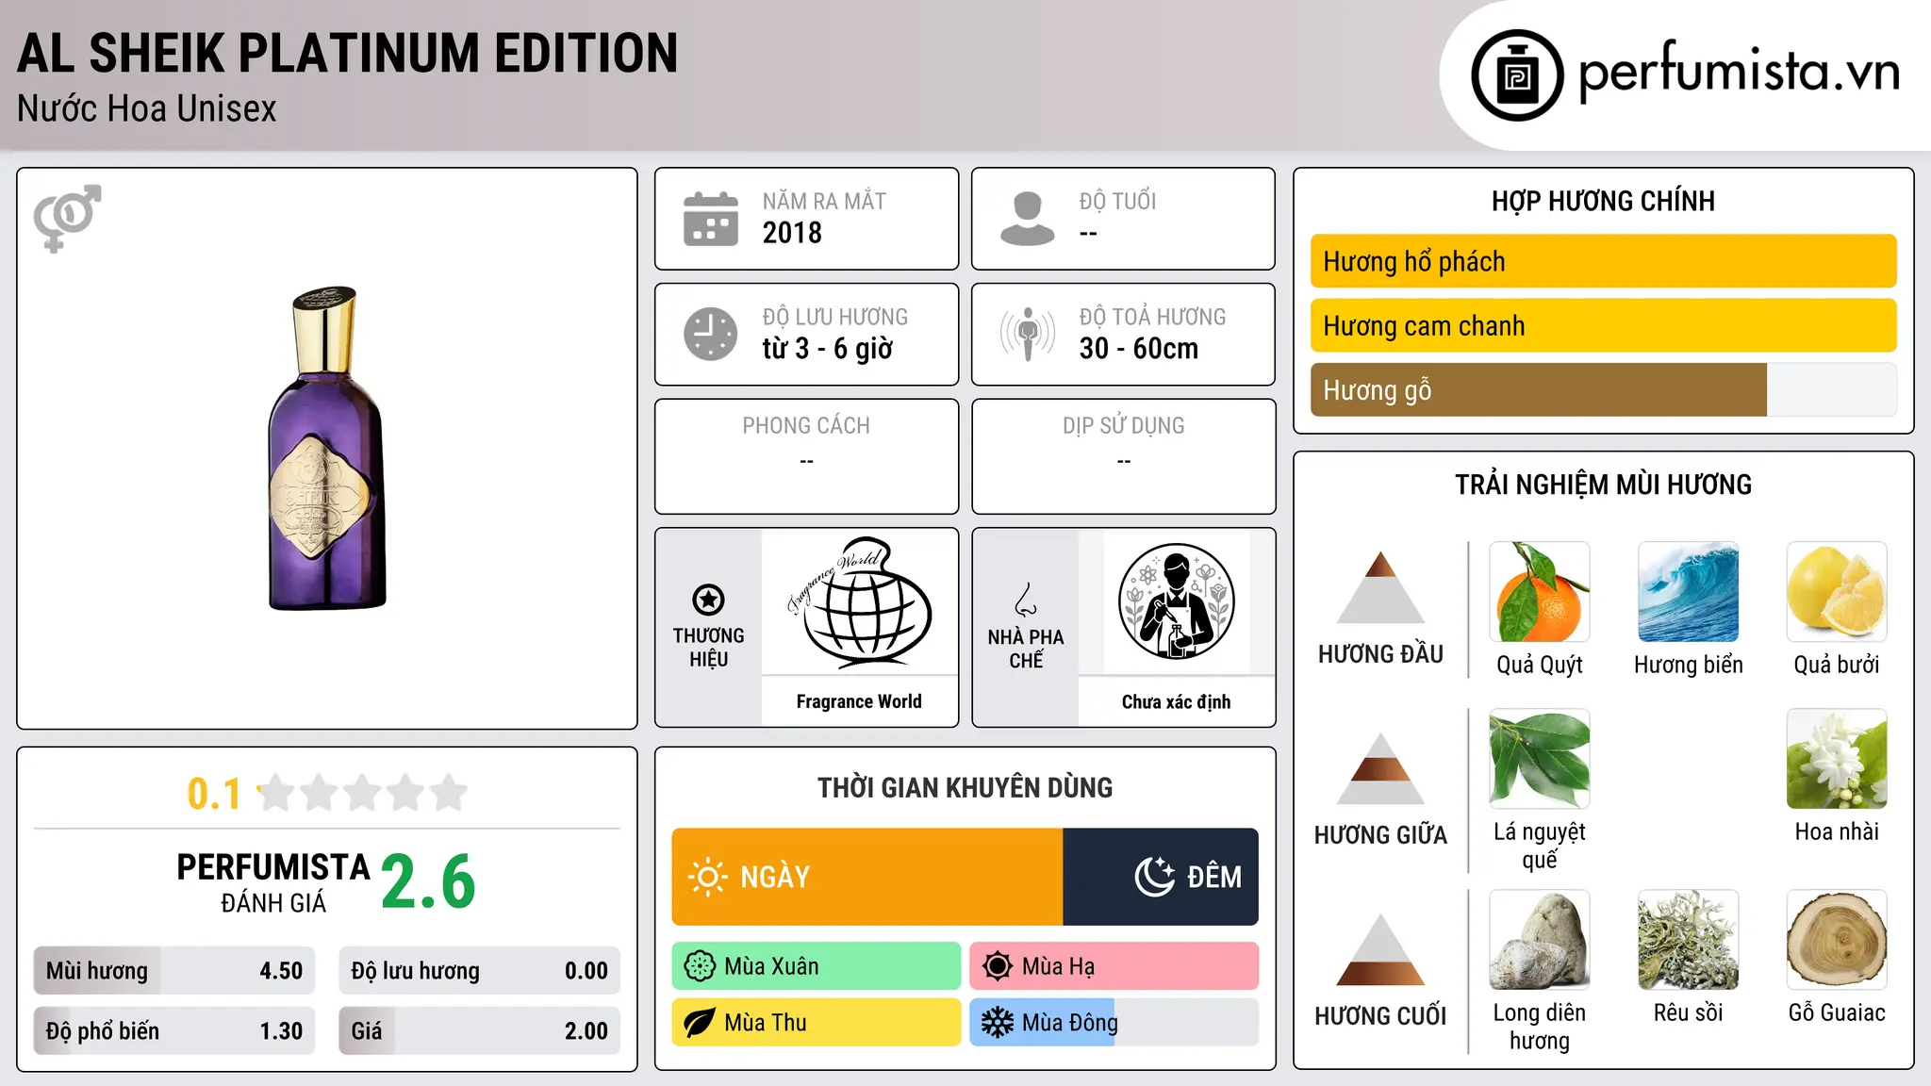The image size is (1931, 1086).
Task: Click the Giá 2.00 score bar
Action: [x=480, y=1031]
